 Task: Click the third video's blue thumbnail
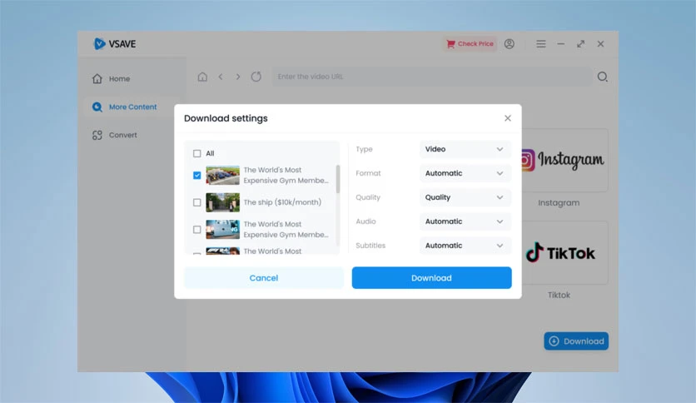(223, 230)
